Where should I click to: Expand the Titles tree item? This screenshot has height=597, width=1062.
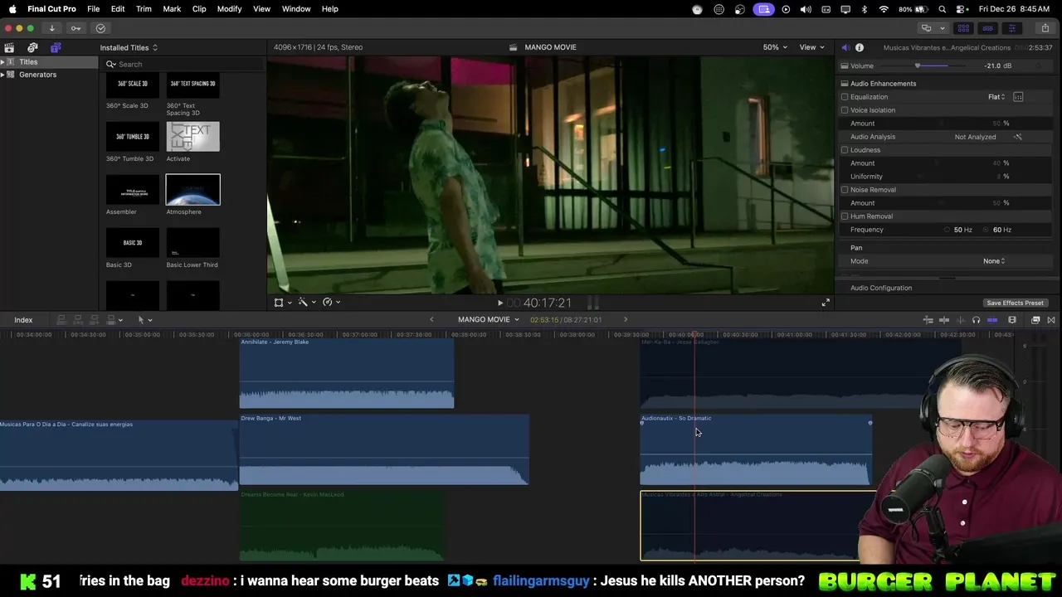coord(2,62)
